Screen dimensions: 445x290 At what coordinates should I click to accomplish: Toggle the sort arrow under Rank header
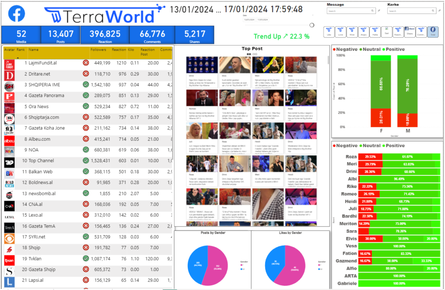[x=18, y=58]
